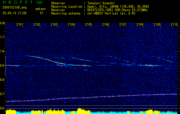Click the 0.7 kHz axis label
180x114 pixels.
pos(2,94)
